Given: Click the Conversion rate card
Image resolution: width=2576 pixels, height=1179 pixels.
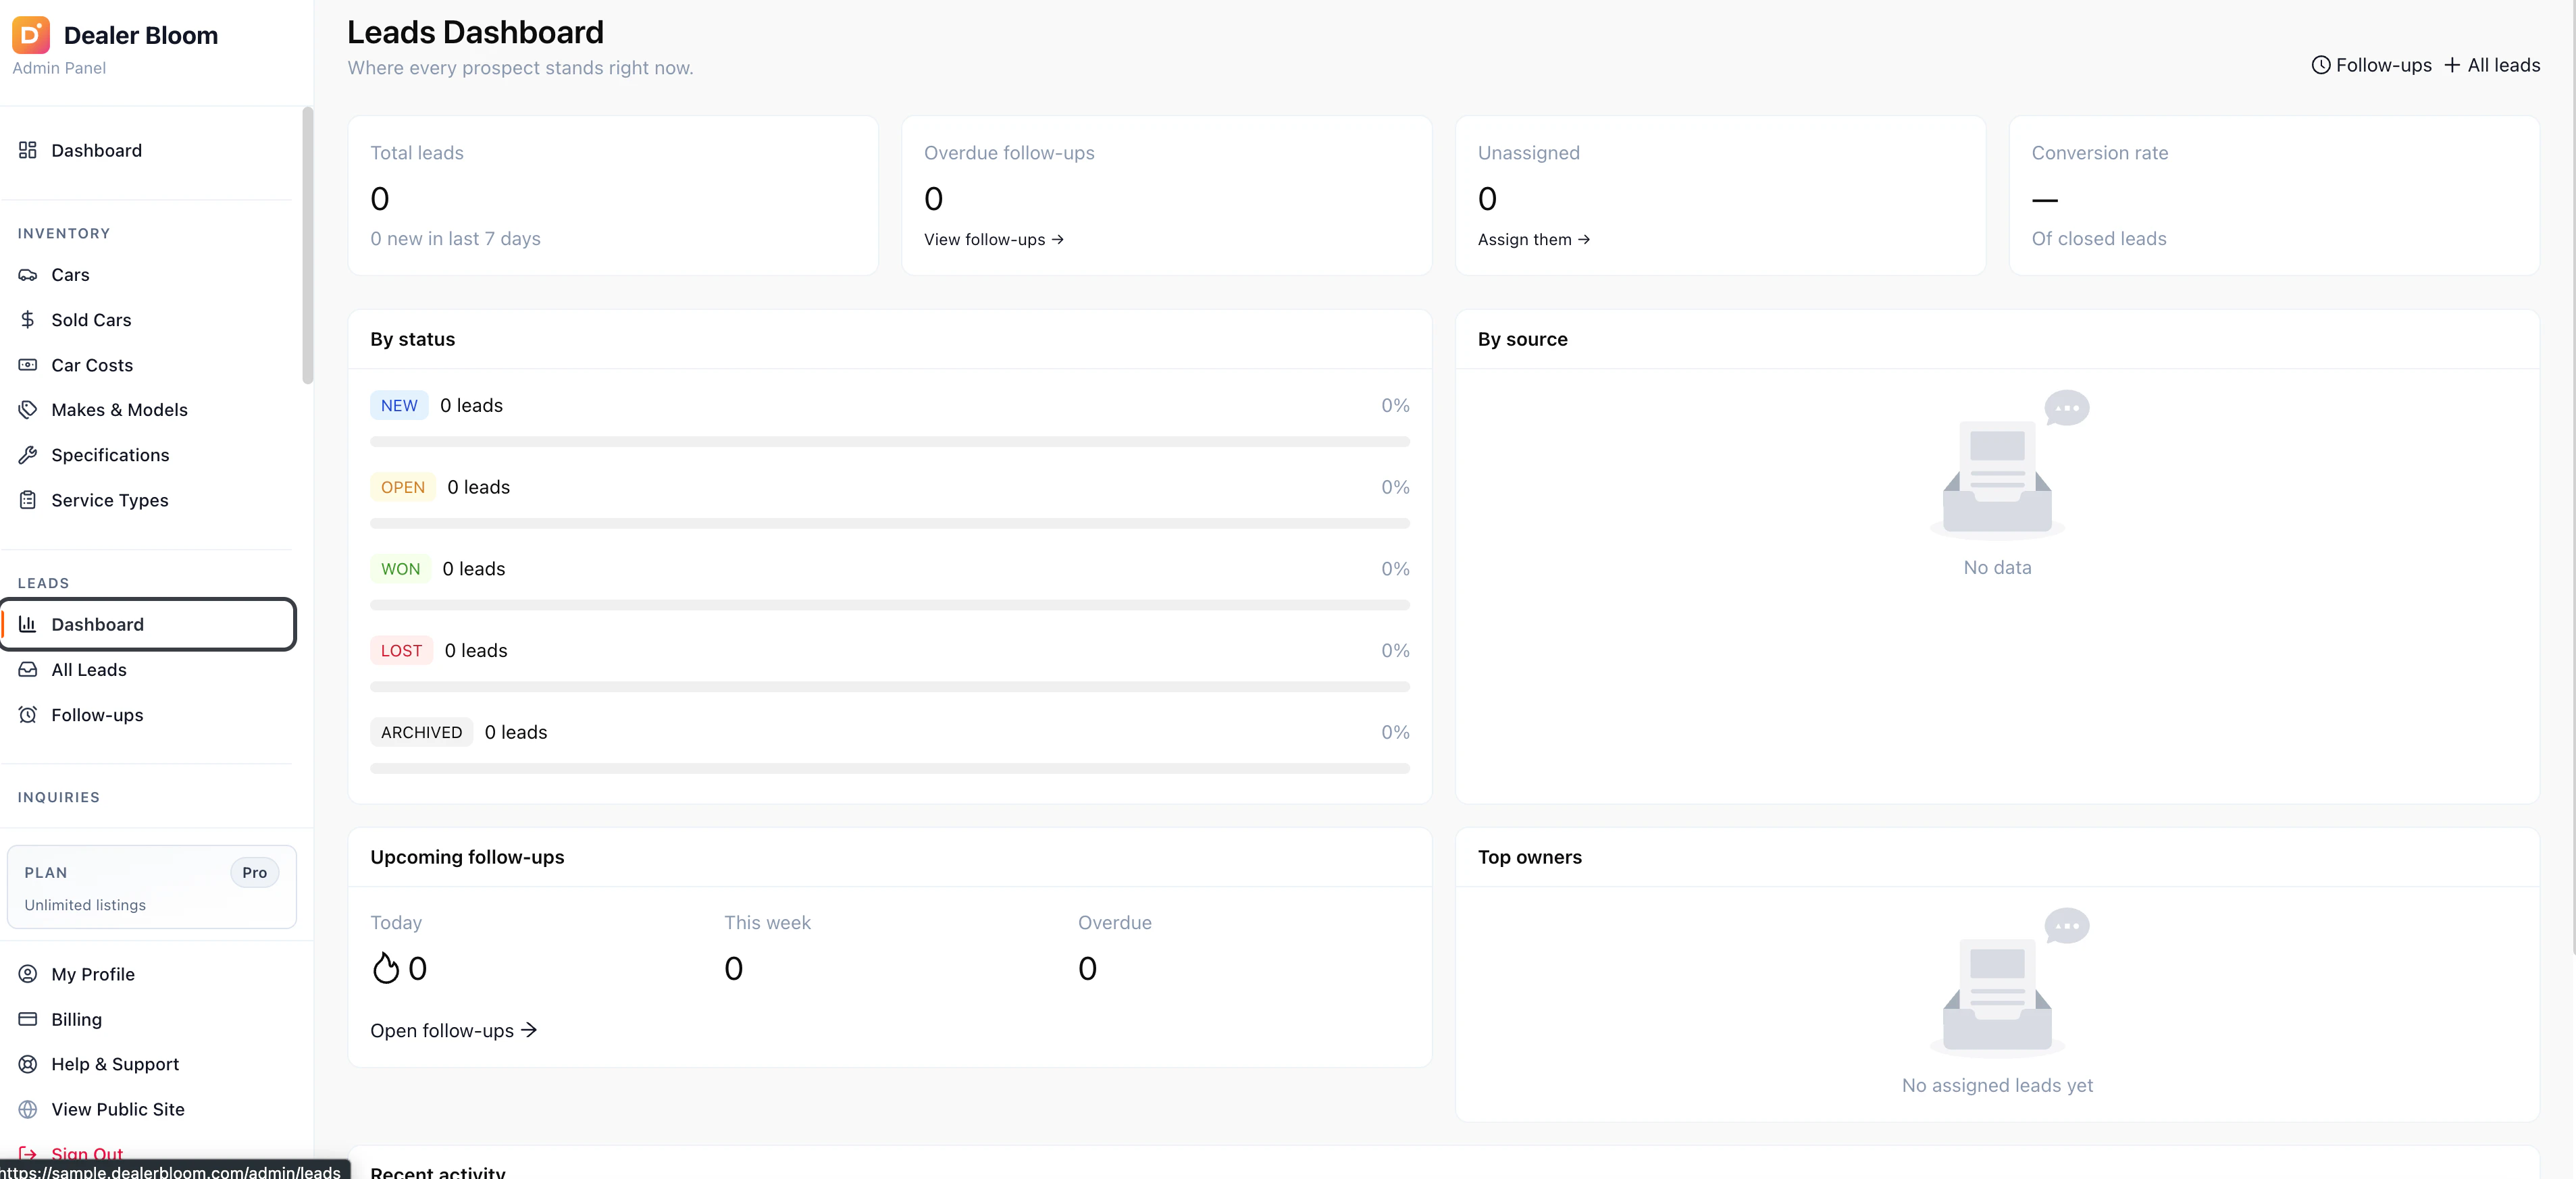Looking at the screenshot, I should (x=2274, y=195).
